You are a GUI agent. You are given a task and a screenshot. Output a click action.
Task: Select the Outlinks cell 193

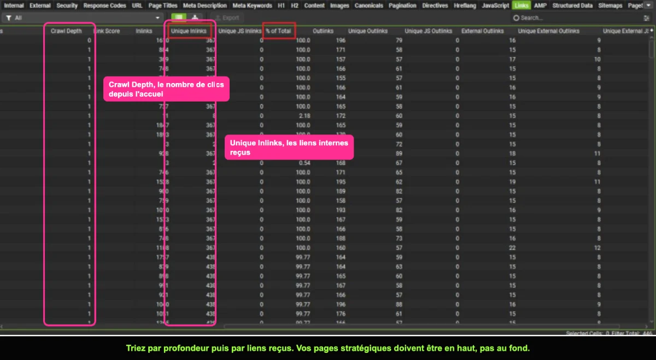tap(341, 209)
